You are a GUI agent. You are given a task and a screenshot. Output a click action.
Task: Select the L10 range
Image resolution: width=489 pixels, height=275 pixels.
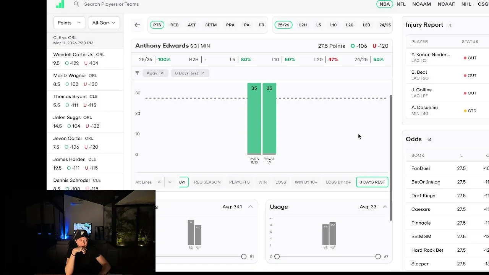tap(334, 25)
